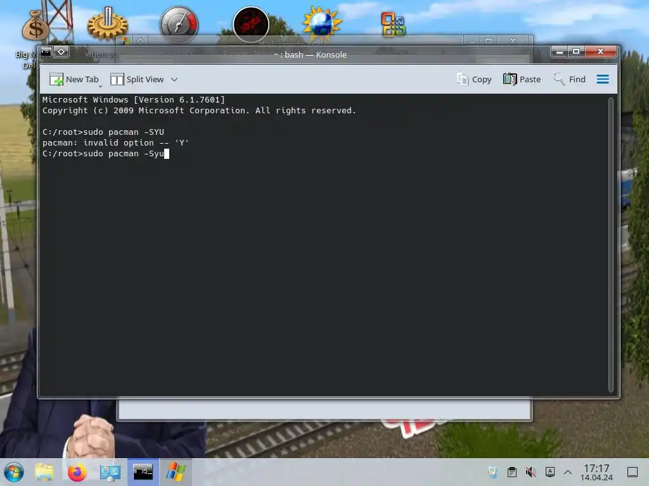Expand the New Tab profile dropdown arrow

click(101, 86)
